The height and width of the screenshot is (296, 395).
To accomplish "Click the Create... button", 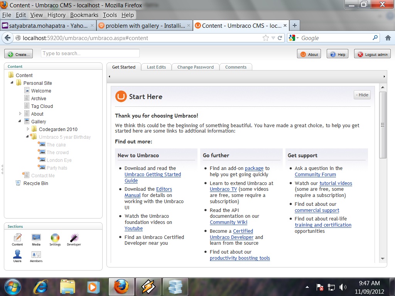I will coord(19,54).
